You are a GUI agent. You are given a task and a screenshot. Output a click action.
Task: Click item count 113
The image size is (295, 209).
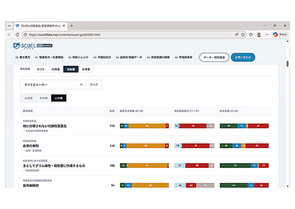(112, 126)
